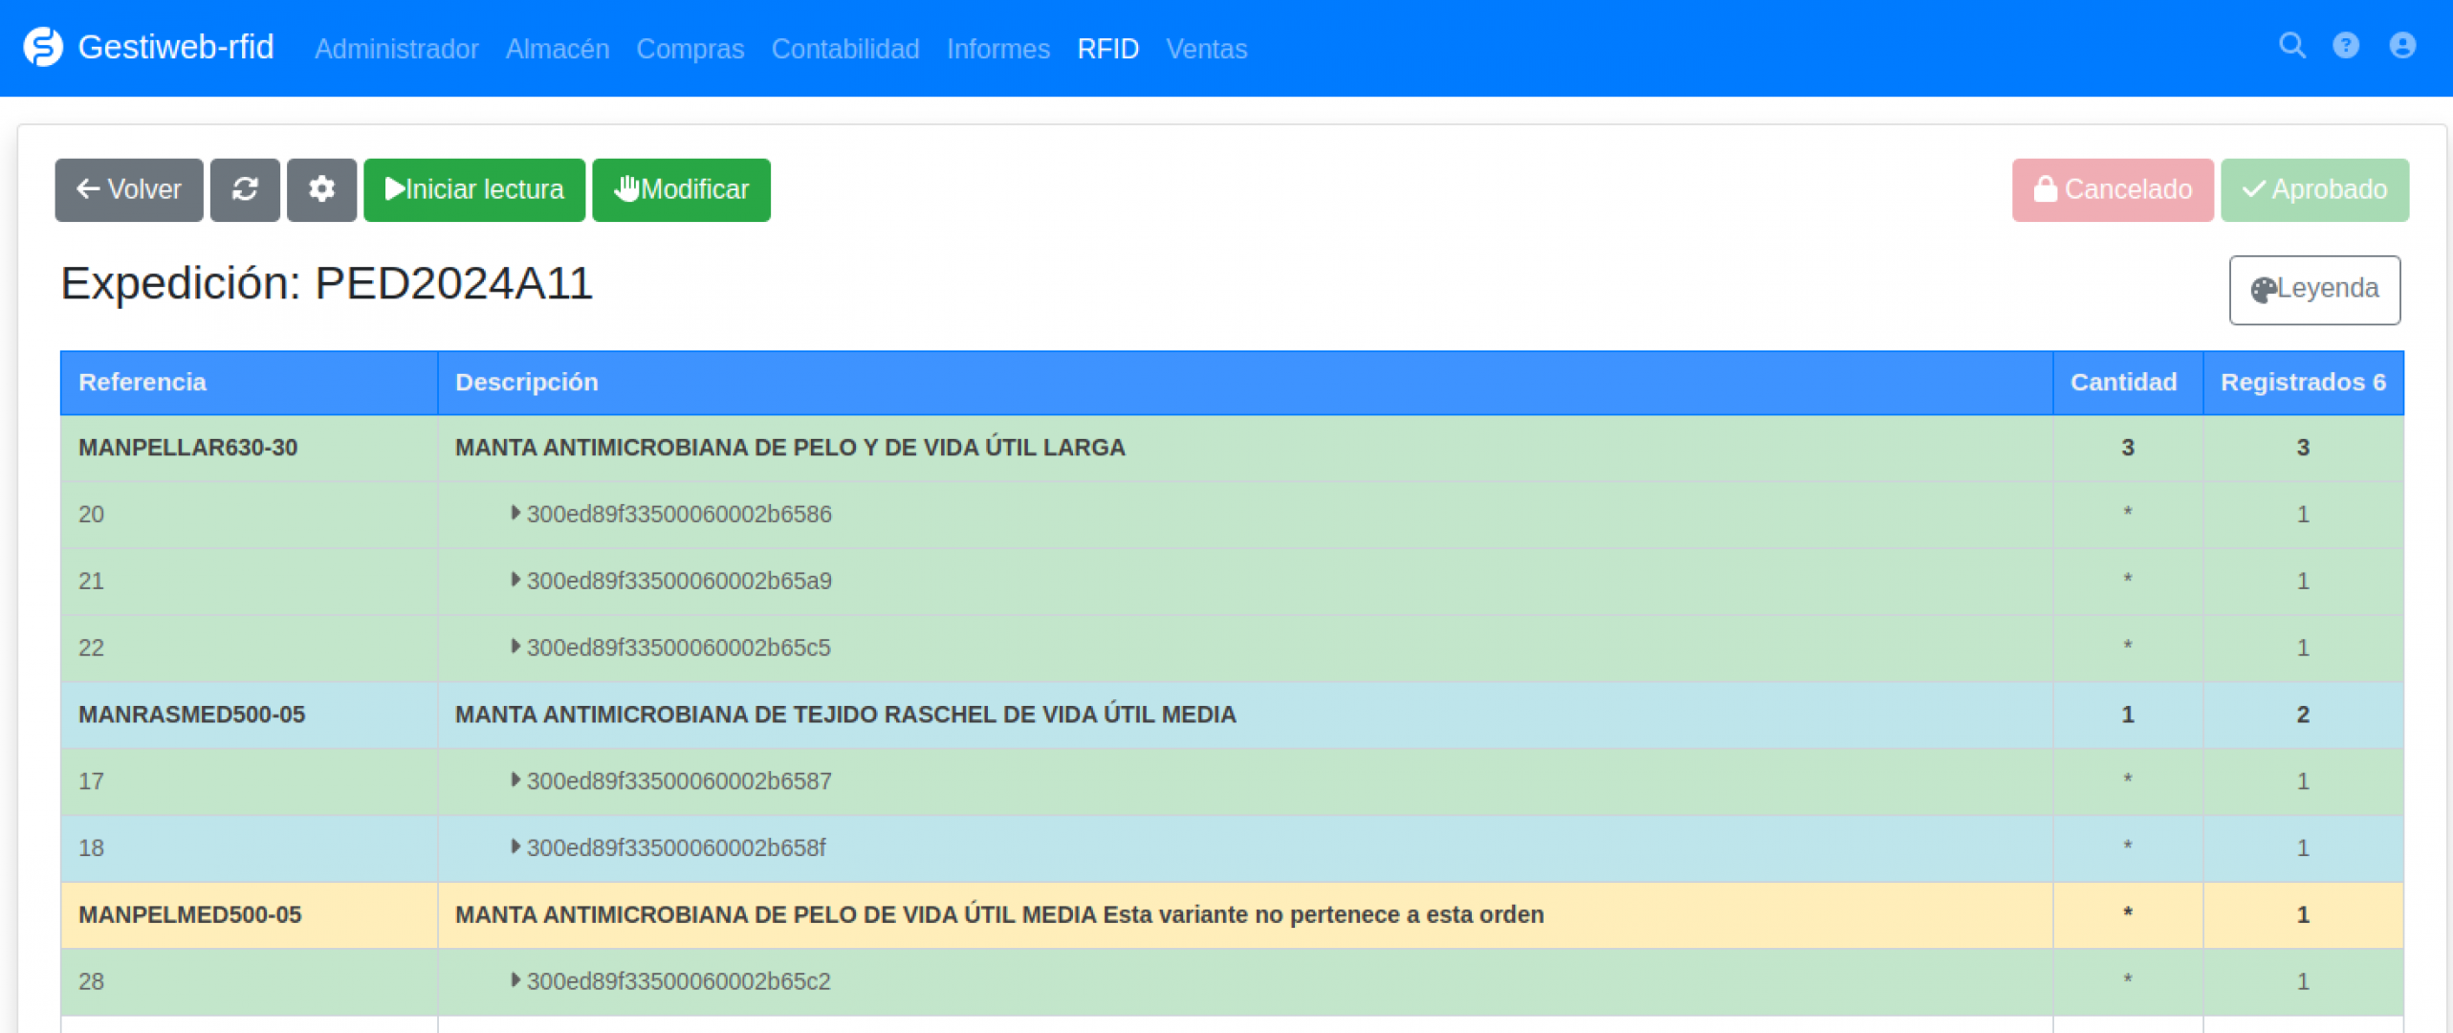2453x1033 pixels.
Task: Select row number 28
Action: pyautogui.click(x=91, y=981)
